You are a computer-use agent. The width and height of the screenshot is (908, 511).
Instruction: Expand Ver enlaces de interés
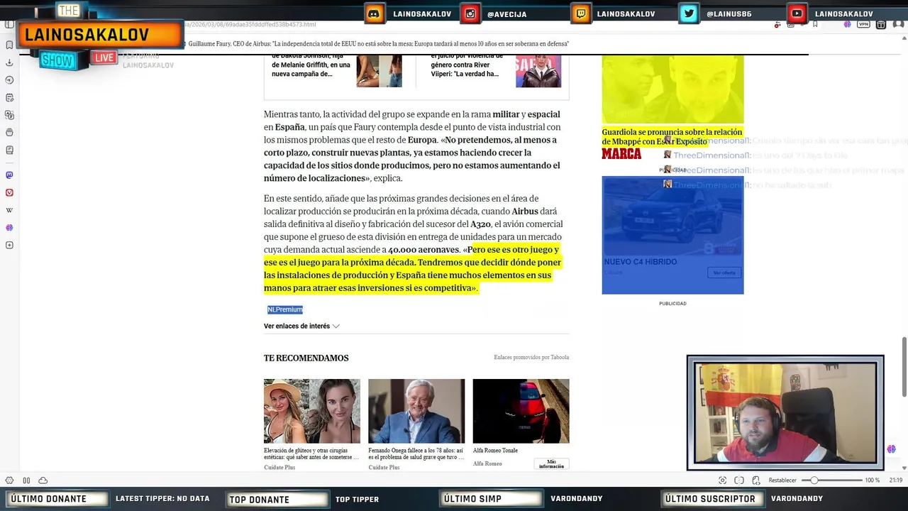click(x=301, y=326)
